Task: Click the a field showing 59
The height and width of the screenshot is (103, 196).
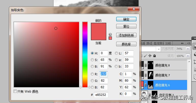Action: [128, 60]
